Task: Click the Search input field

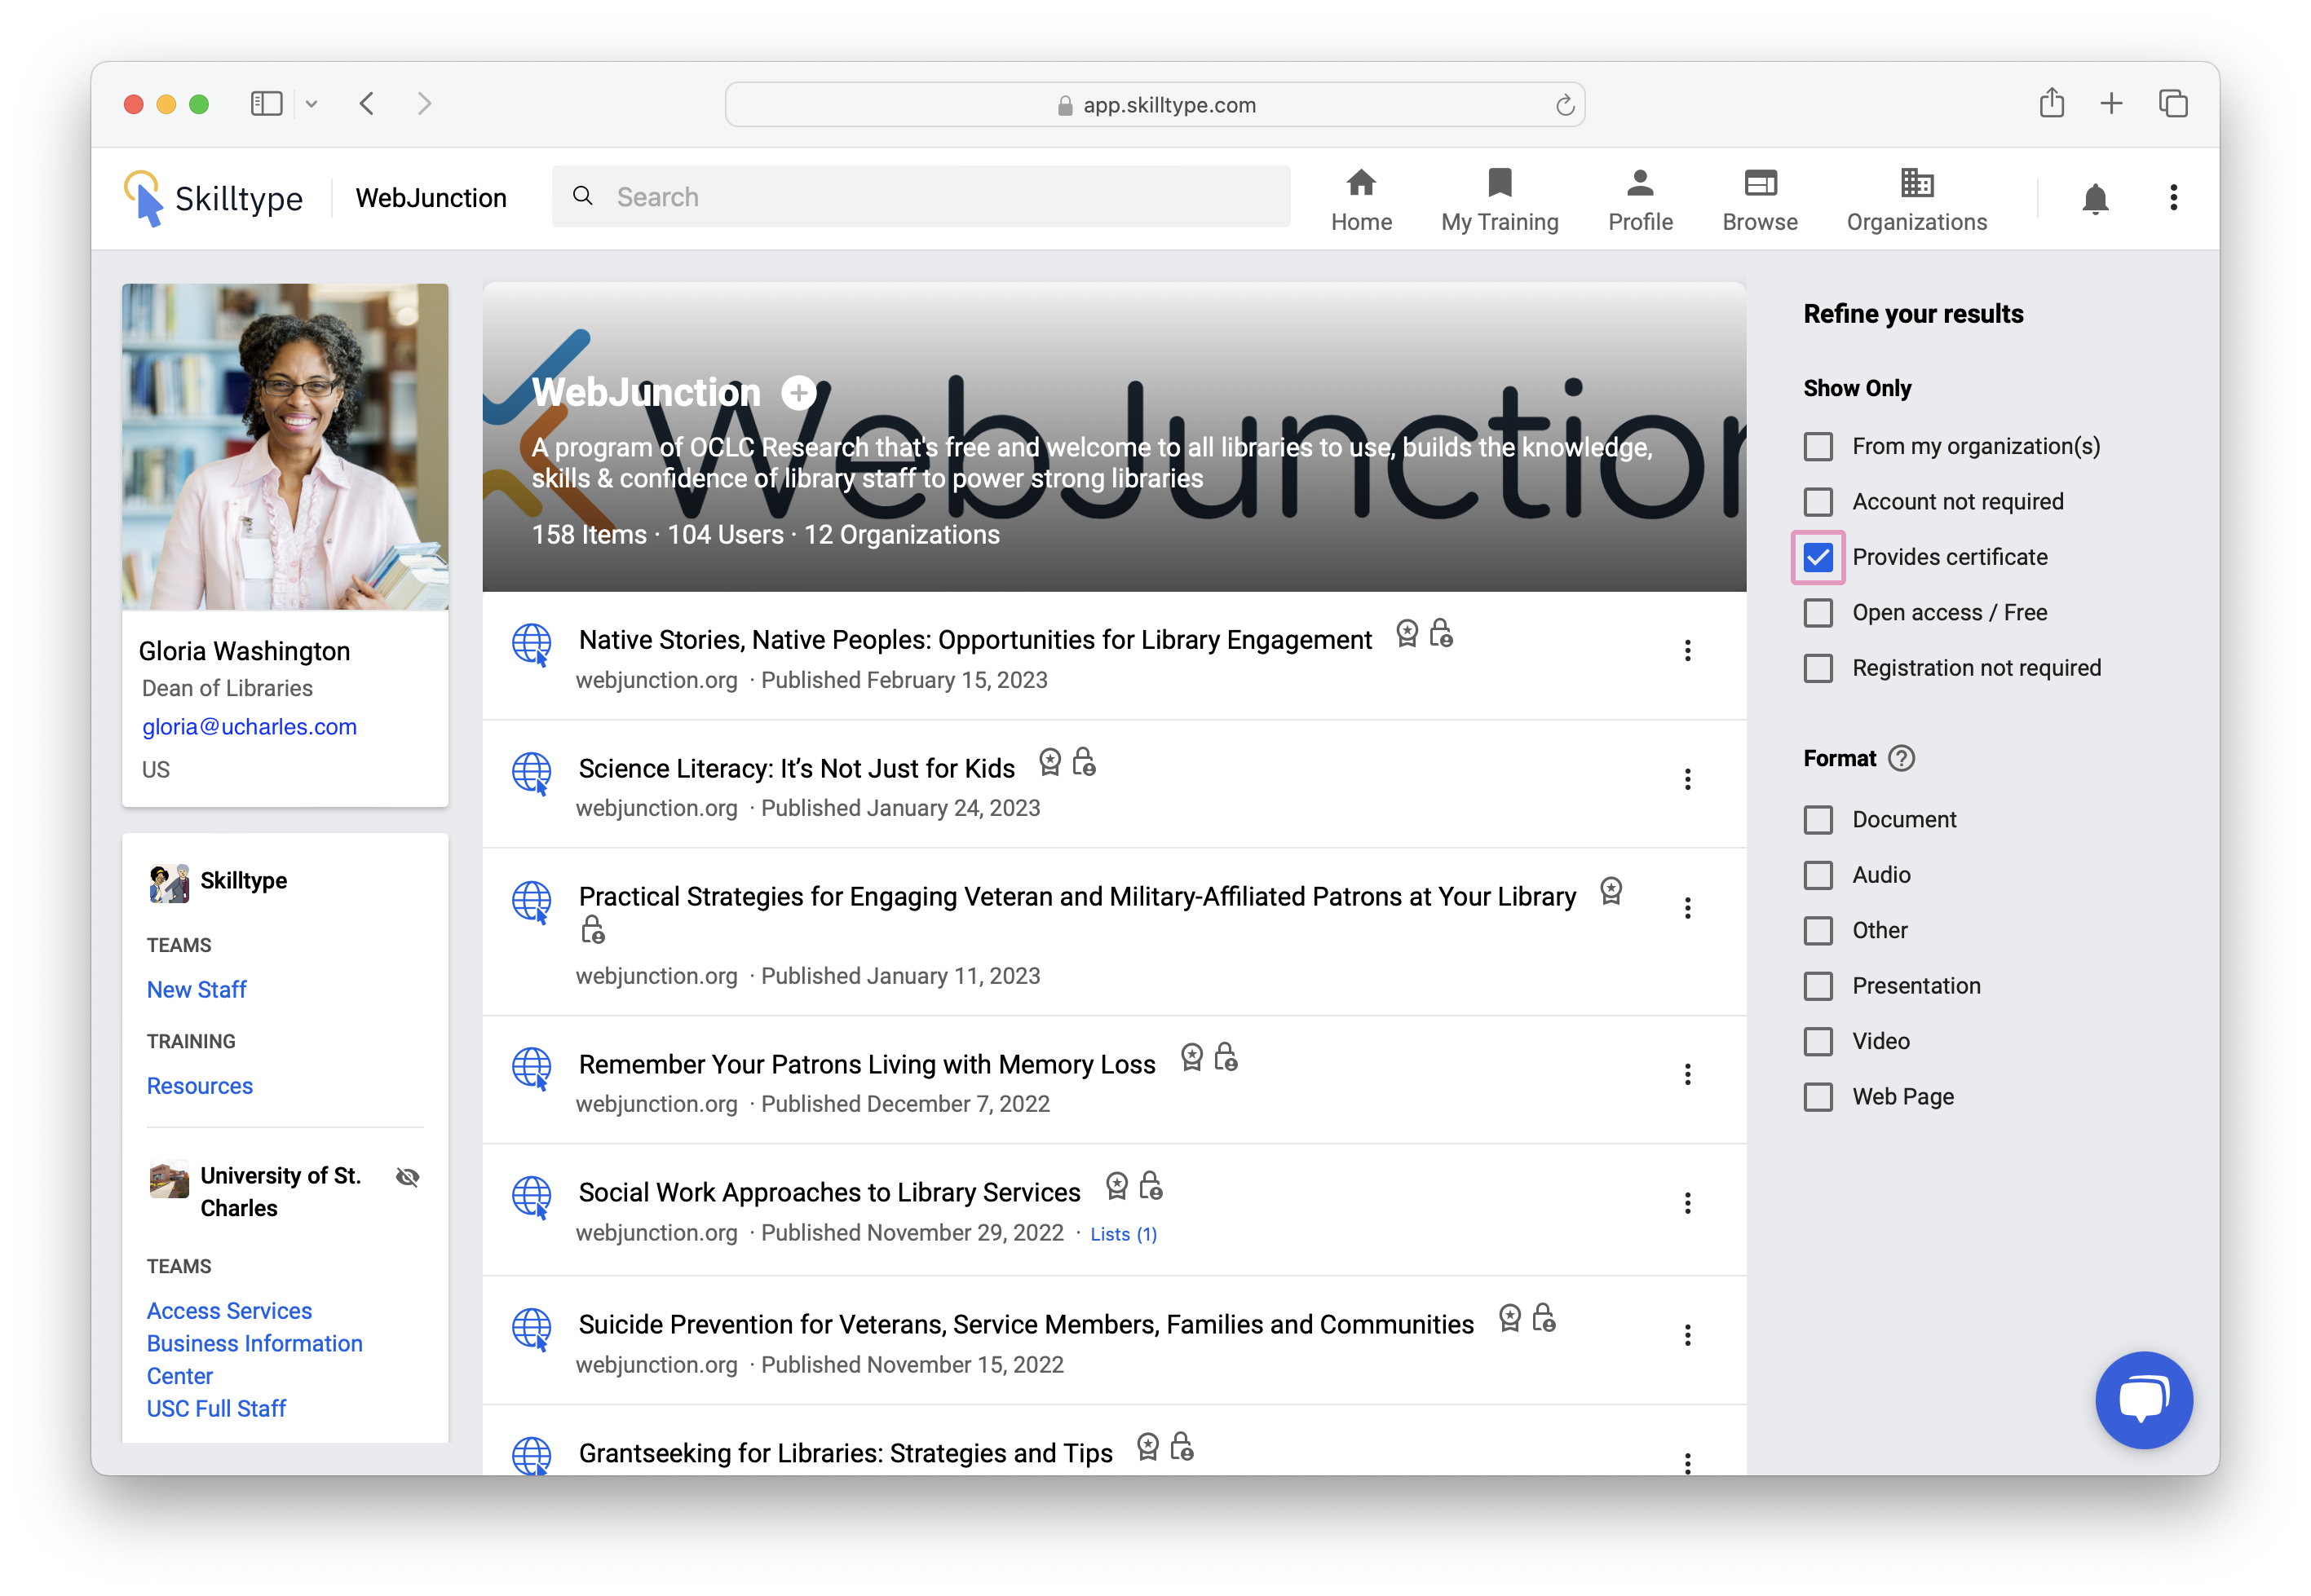Action: coord(921,197)
